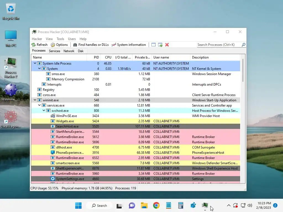Open System information from toolbar
The image size is (283, 212).
click(x=129, y=45)
